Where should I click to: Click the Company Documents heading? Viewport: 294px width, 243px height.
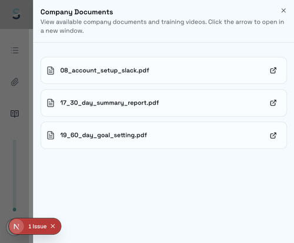click(76, 12)
